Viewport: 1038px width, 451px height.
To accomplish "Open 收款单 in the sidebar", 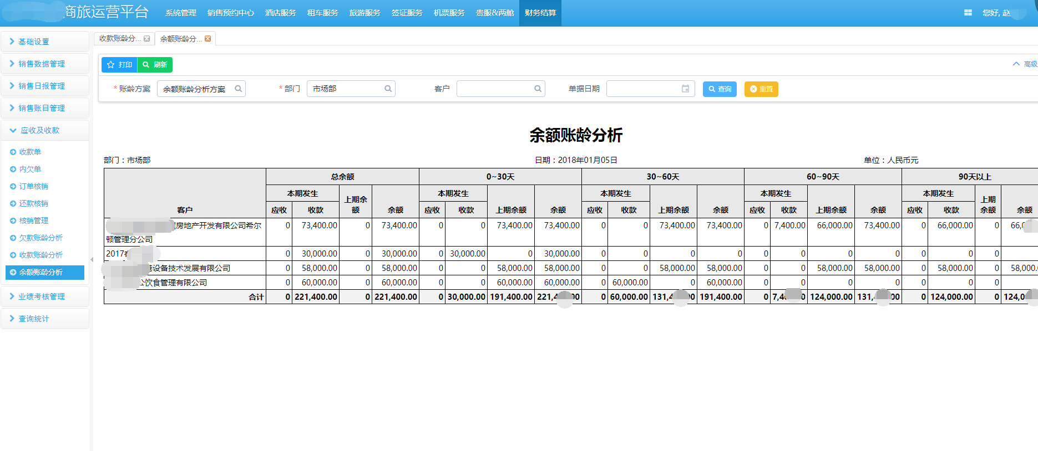I will [x=30, y=152].
